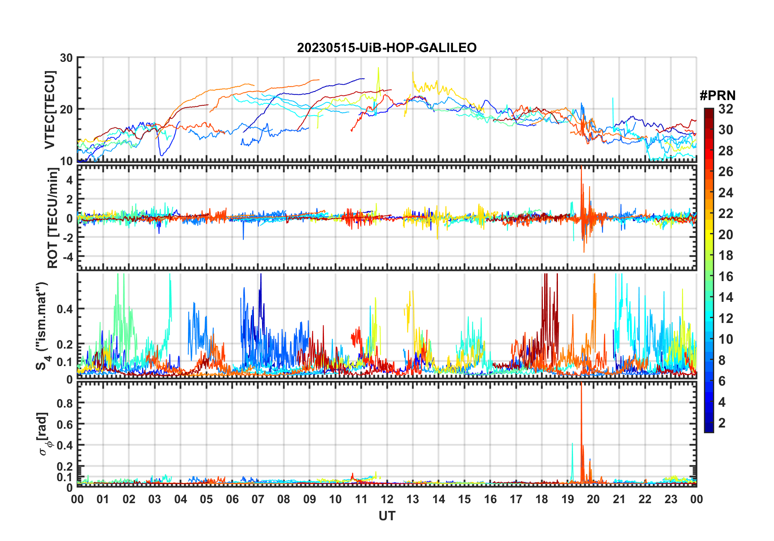Select the "07" hour tick on the UT axis

[258, 499]
